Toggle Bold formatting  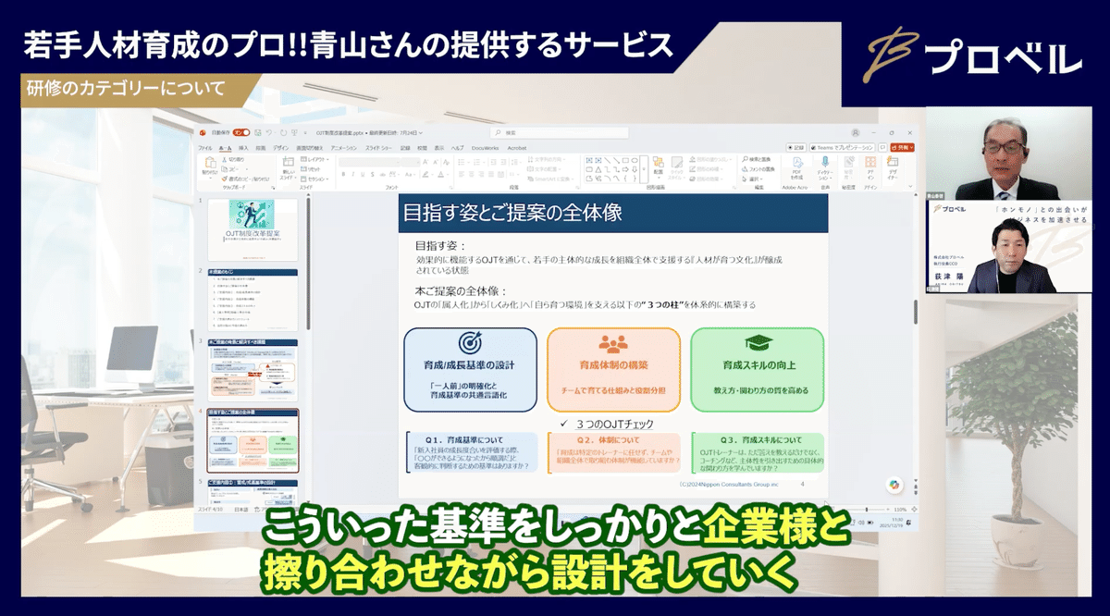(343, 174)
